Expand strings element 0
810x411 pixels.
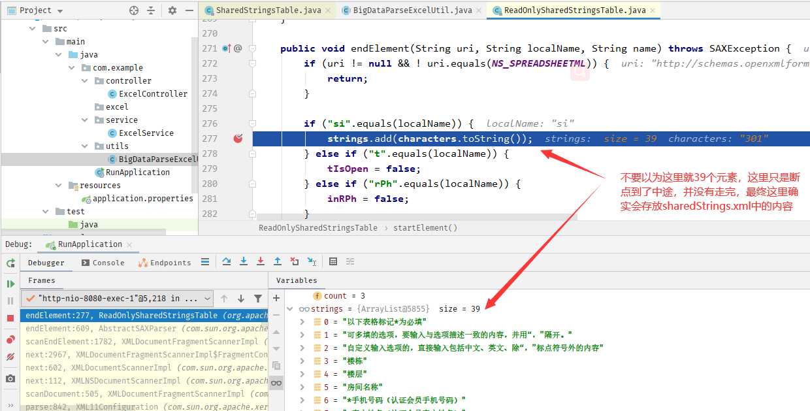pyautogui.click(x=302, y=322)
